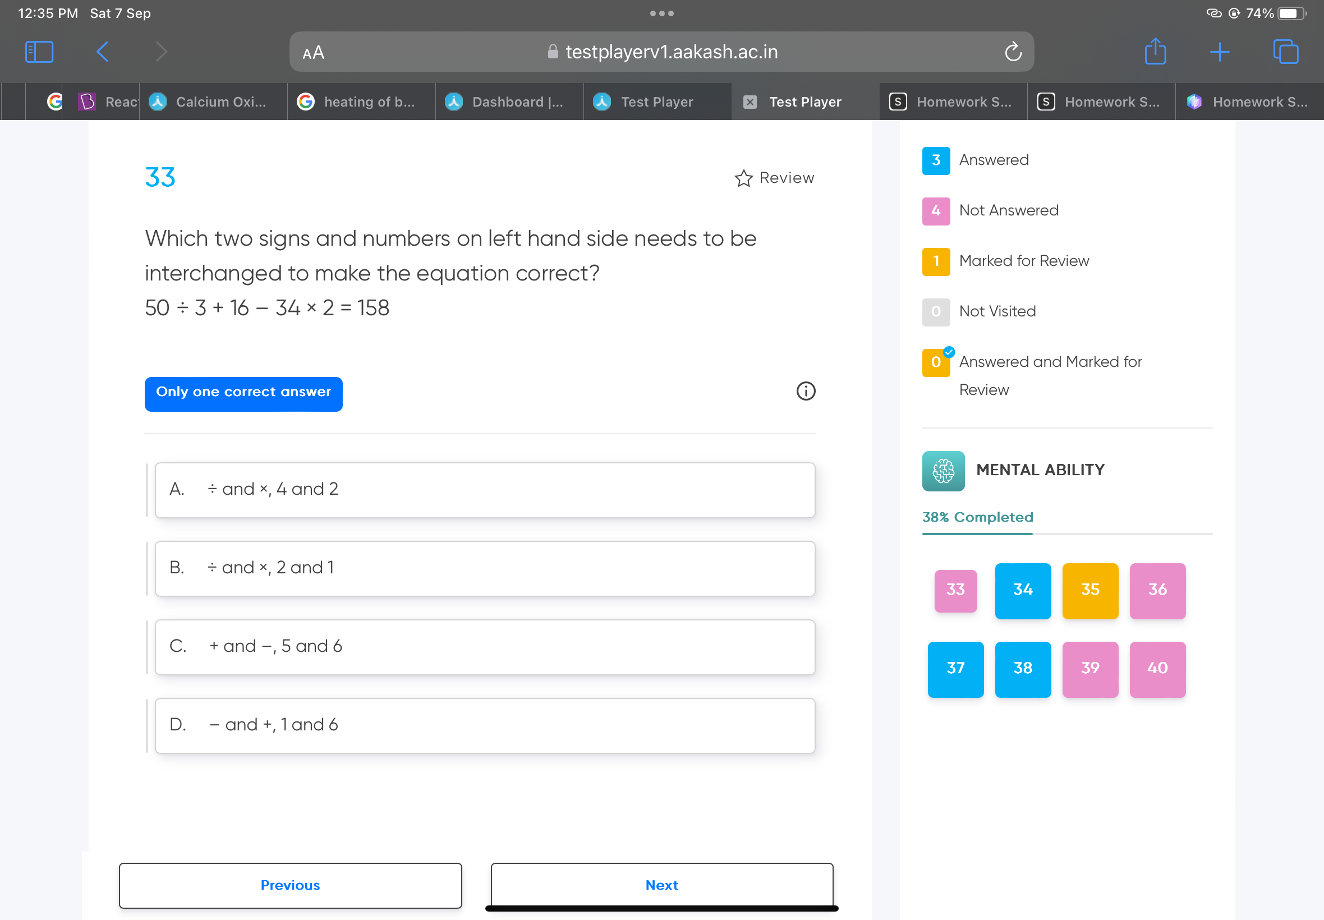This screenshot has width=1324, height=920.
Task: Mark question for Review
Action: click(x=774, y=178)
